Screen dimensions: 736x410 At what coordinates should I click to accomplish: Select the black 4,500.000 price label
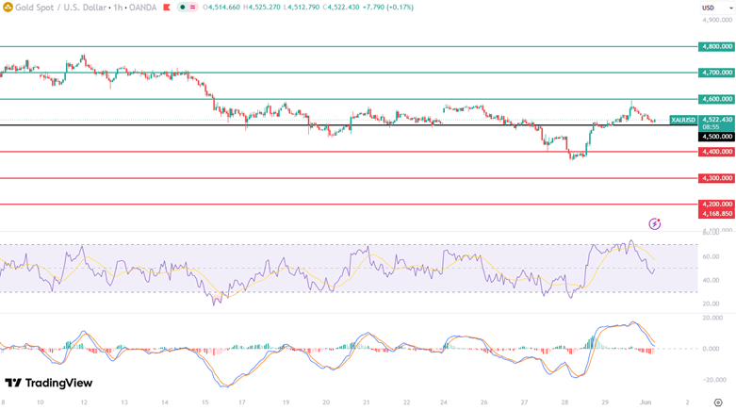click(716, 137)
